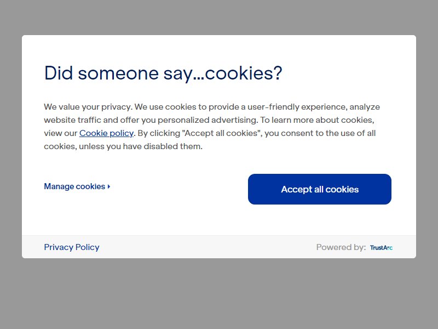438x329 pixels.
Task: Click the 'Did someone say...cookies?' heading
Action: [163, 73]
